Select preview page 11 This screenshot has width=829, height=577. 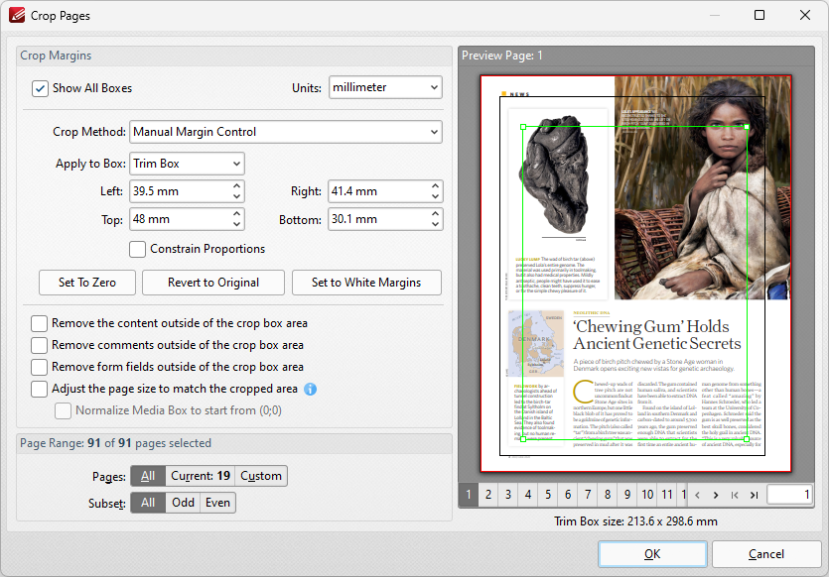667,495
